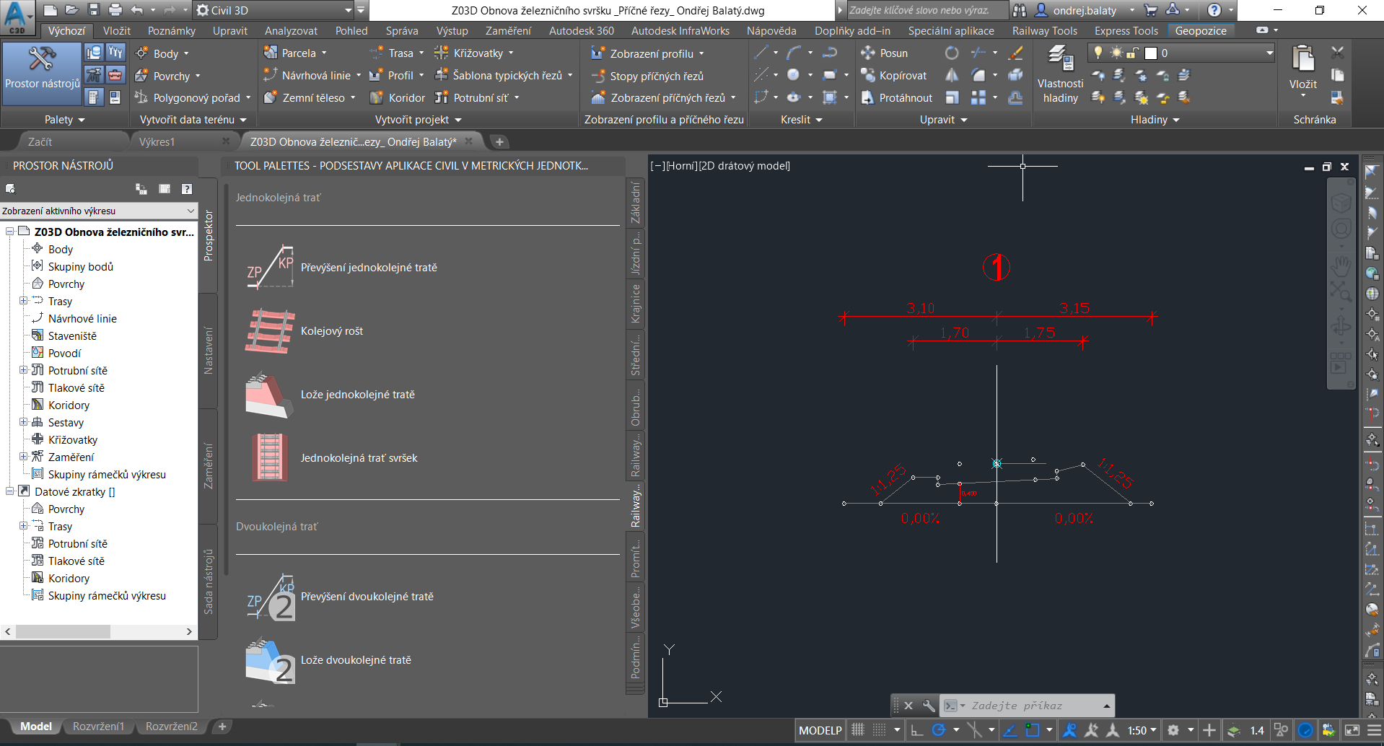Viewport: 1384px width, 746px height.
Task: Click the Rotate tool icon
Action: click(952, 53)
